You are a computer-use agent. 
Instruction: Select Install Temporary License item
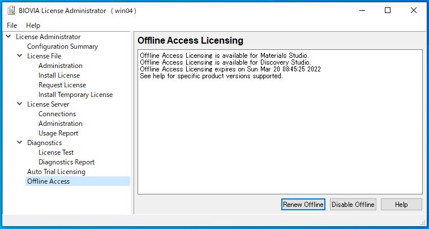coord(75,95)
